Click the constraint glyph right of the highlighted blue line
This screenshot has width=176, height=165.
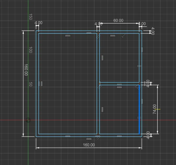pos(142,101)
